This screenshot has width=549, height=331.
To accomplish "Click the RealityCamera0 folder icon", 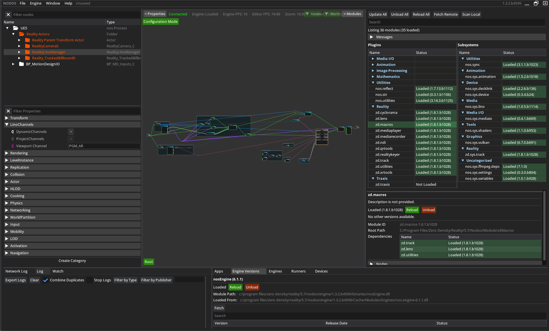I will pos(27,46).
